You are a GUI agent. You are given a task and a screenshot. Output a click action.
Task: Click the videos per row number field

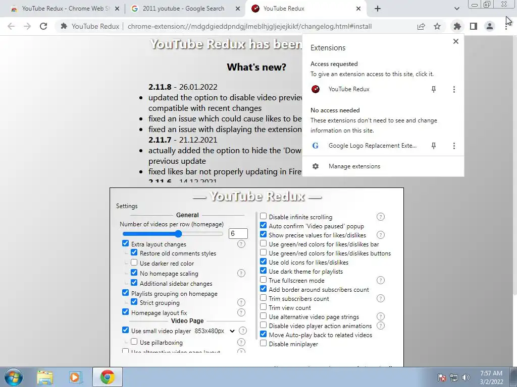coord(238,234)
